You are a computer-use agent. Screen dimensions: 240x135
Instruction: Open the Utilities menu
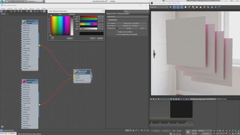(x=44, y=9)
